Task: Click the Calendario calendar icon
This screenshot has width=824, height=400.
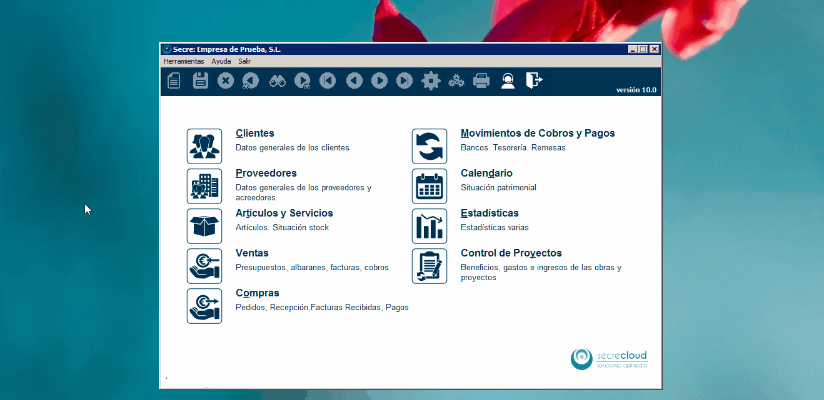Action: pos(430,186)
